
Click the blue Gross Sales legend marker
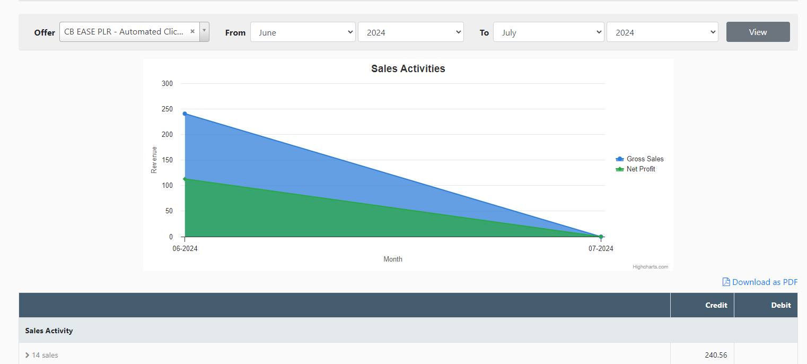click(x=619, y=159)
